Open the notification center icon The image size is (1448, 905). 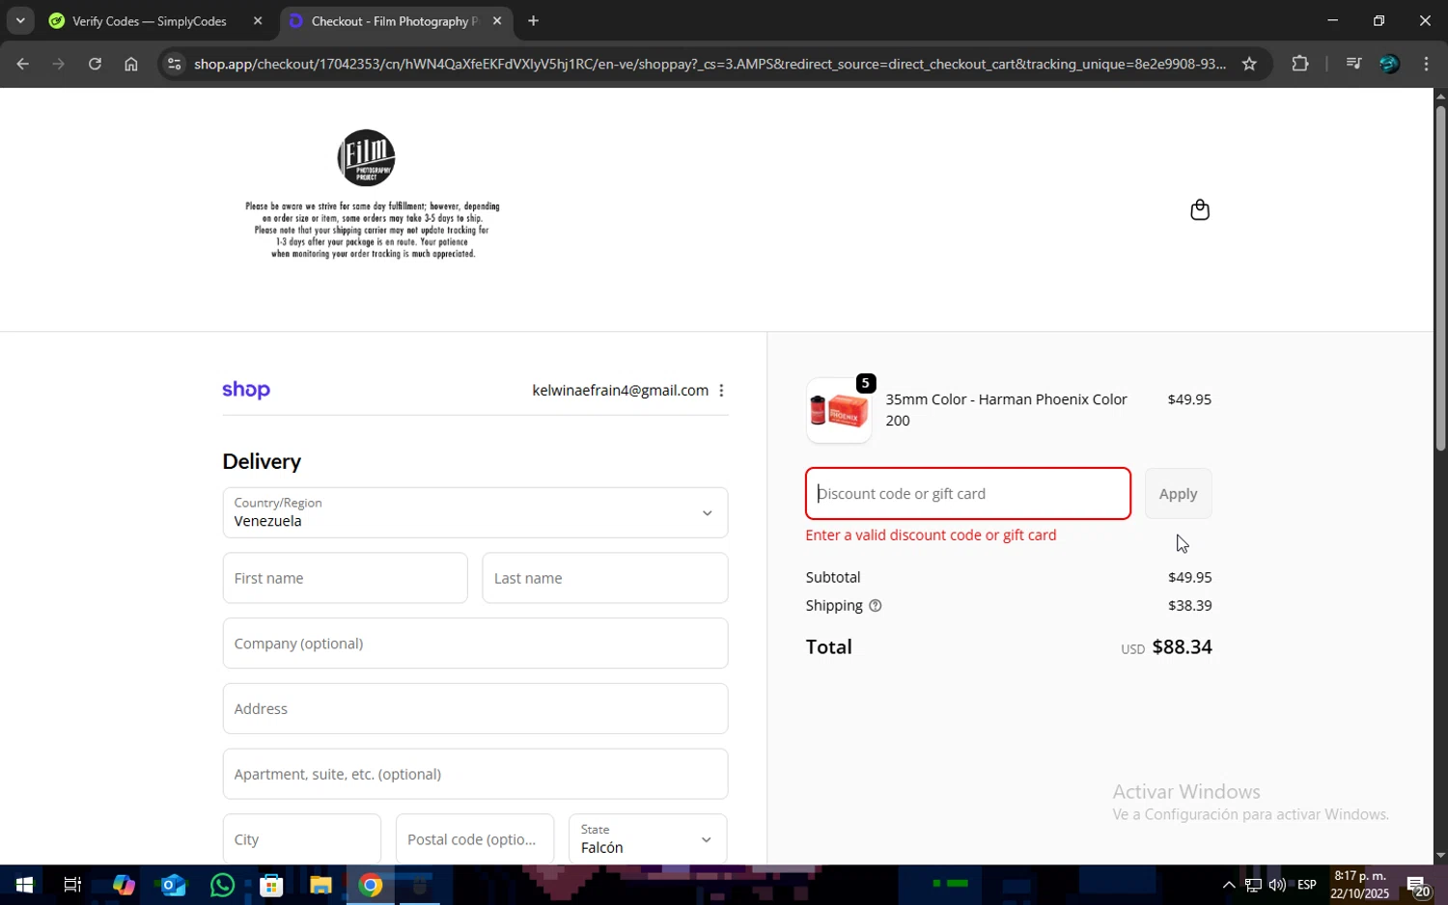coord(1418,885)
